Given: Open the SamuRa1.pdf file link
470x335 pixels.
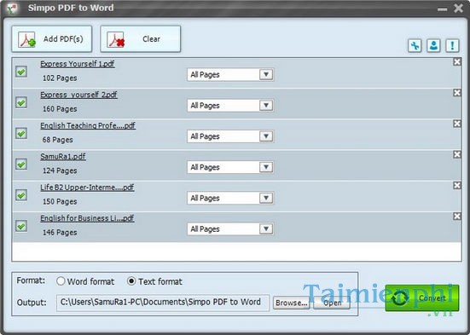Looking at the screenshot, I should pyautogui.click(x=63, y=156).
